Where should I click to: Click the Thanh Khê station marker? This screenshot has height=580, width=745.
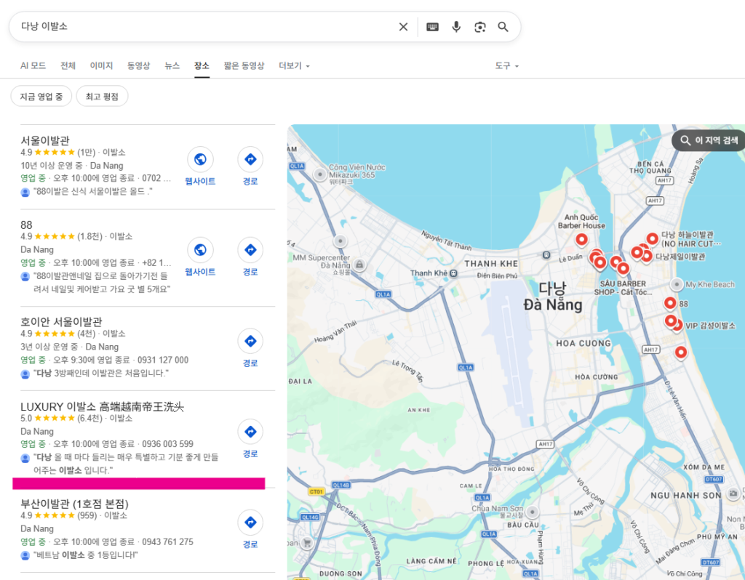point(454,273)
